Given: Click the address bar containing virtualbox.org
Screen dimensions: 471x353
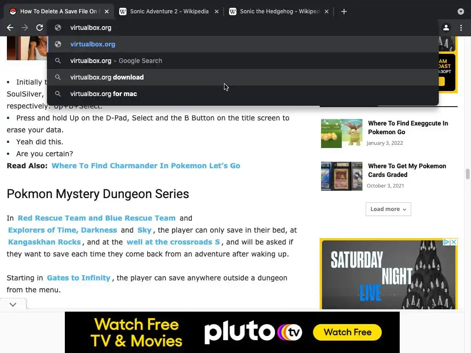Looking at the screenshot, I should coord(243,28).
